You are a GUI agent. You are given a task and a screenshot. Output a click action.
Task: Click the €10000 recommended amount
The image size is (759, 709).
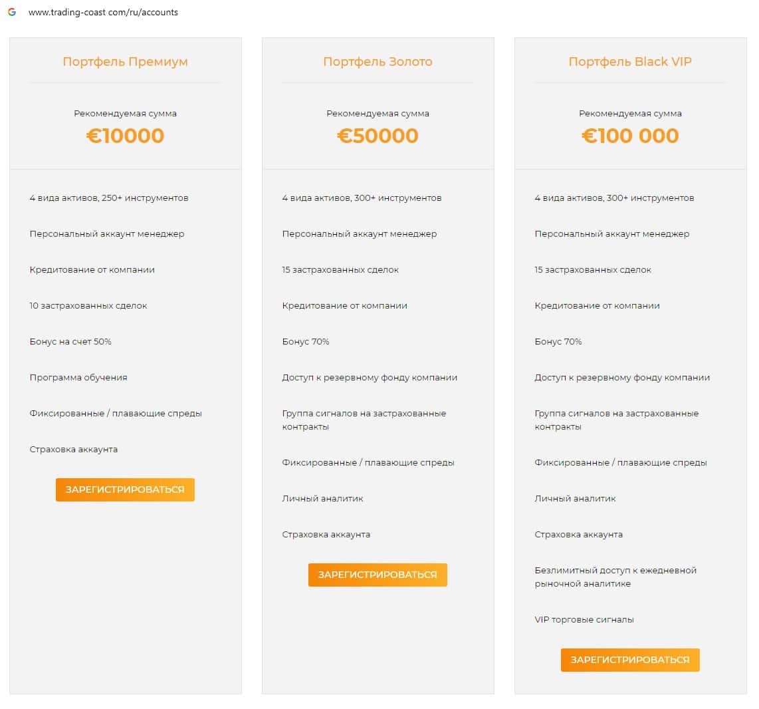[x=125, y=136]
